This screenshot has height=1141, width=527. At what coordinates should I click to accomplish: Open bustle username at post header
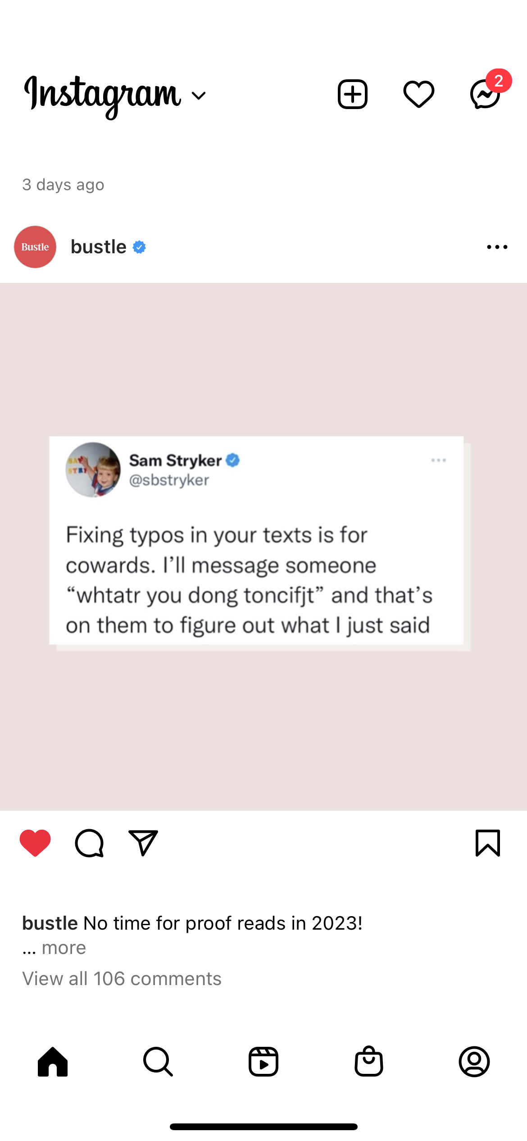point(99,247)
